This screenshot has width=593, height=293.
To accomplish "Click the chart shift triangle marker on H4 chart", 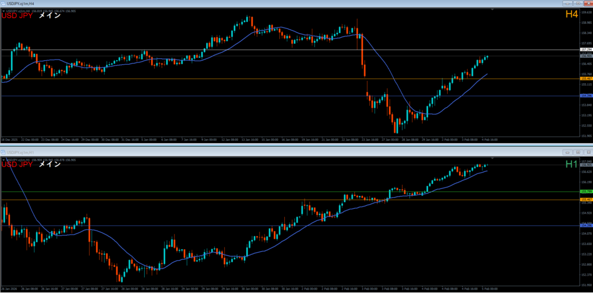I will point(492,10).
